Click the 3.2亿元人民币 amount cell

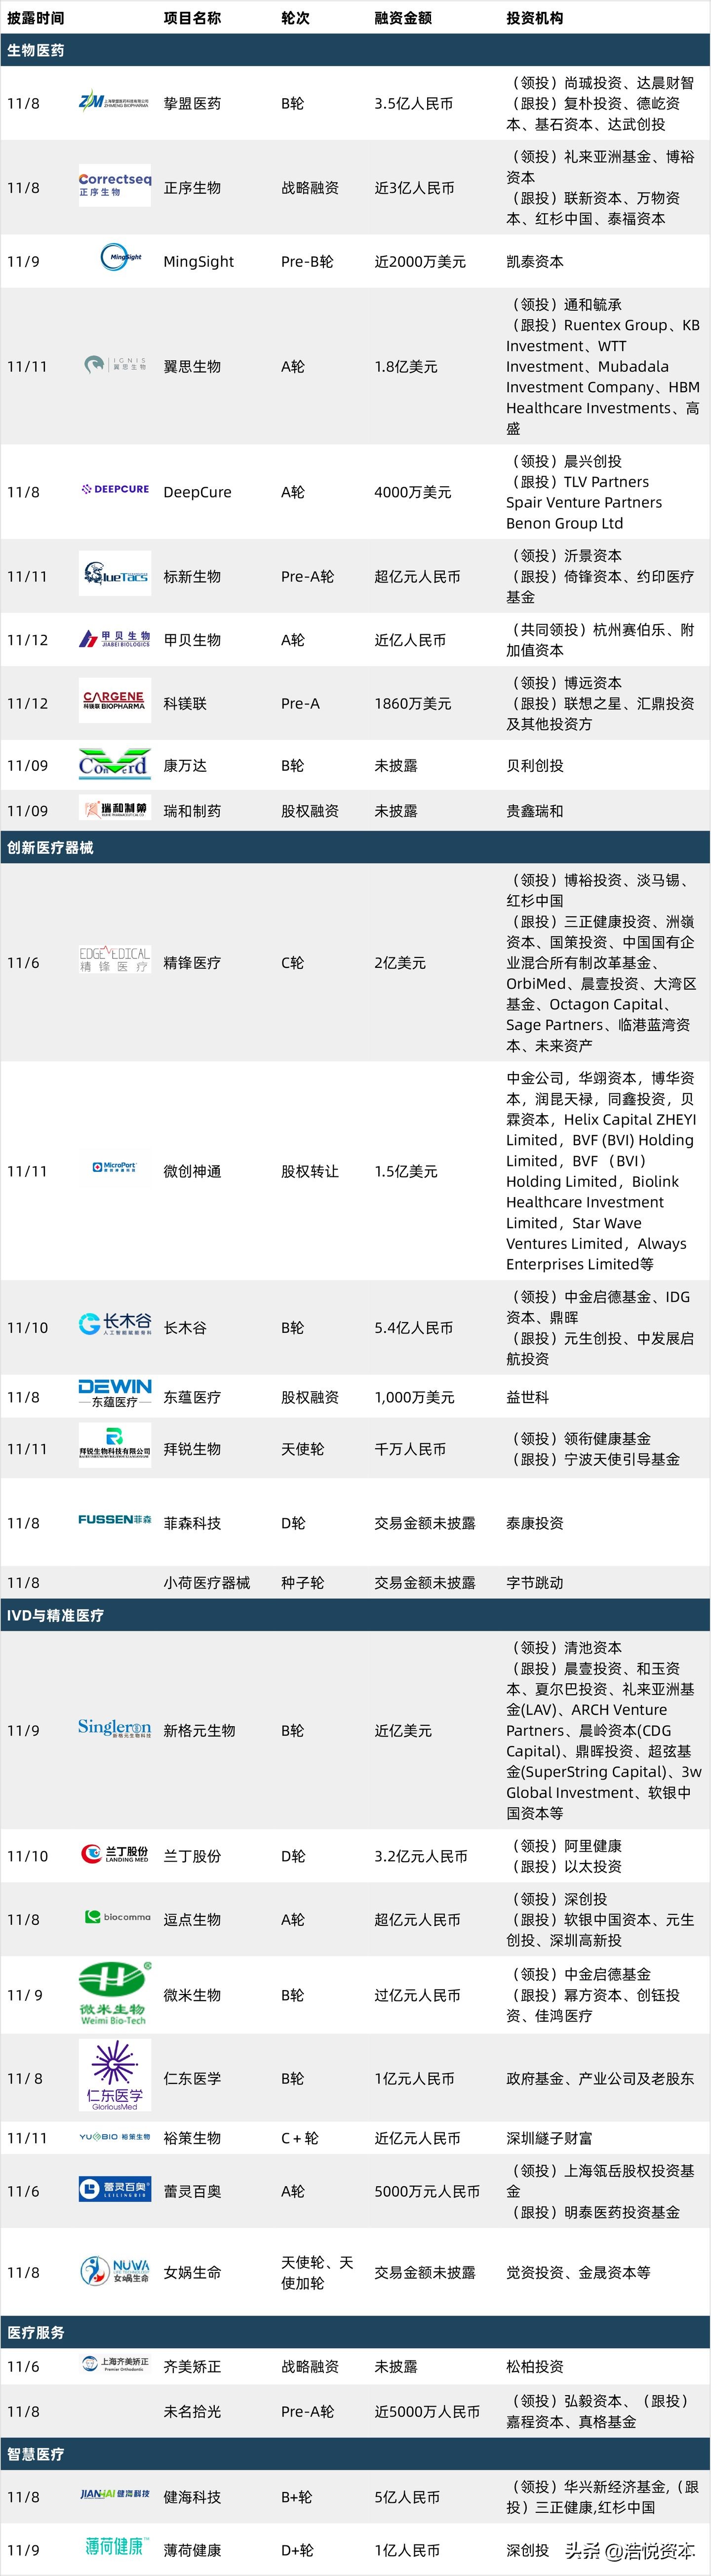pos(421,1856)
